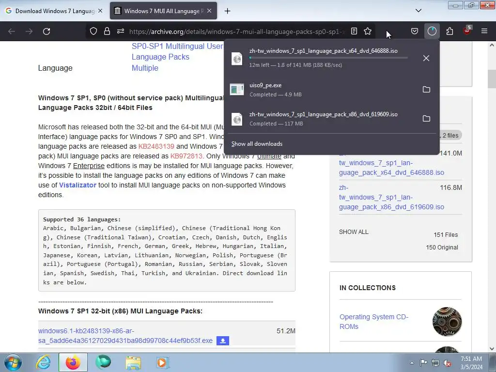Screen dimensions: 496x372
Task: Click the muted volume tray icon
Action: click(x=447, y=363)
